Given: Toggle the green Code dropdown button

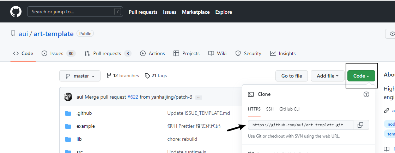Looking at the screenshot, I should [361, 76].
